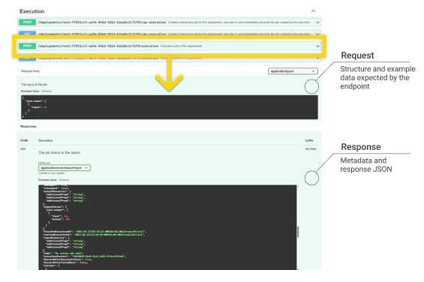Click 'The job status or the report.' description
424x282 pixels.
point(59,152)
